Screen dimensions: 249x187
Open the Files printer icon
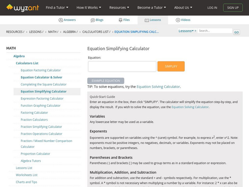120,20
